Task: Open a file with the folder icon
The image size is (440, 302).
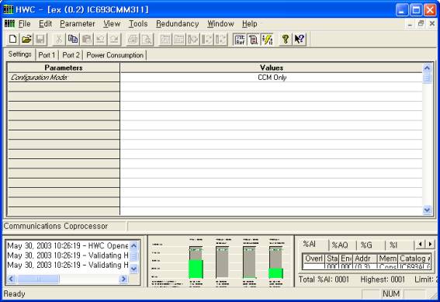Action: 26,40
